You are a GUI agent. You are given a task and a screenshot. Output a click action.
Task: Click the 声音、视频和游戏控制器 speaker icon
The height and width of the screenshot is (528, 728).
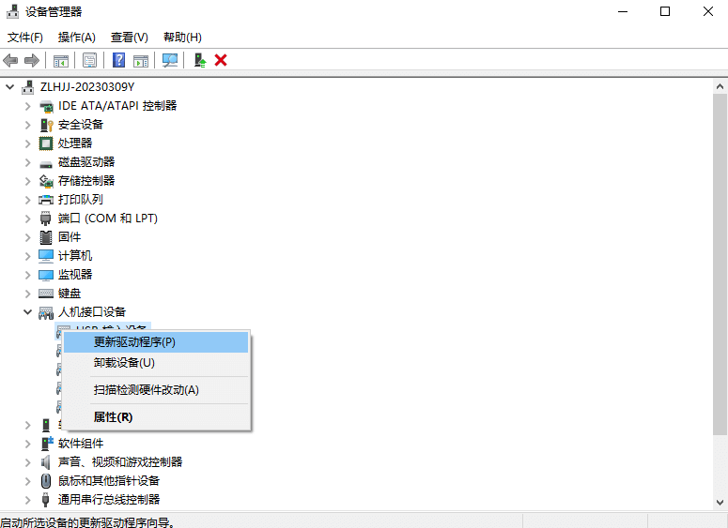point(45,462)
